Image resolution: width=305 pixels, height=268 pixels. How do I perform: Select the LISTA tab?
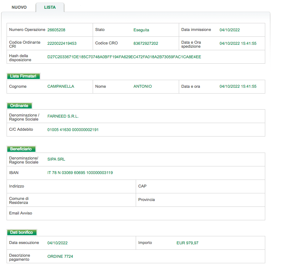(50, 7)
